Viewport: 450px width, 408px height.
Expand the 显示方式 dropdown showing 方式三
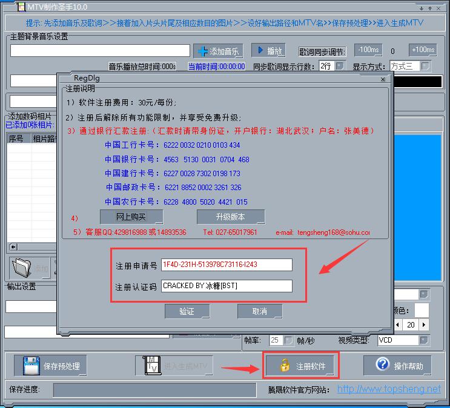point(425,66)
